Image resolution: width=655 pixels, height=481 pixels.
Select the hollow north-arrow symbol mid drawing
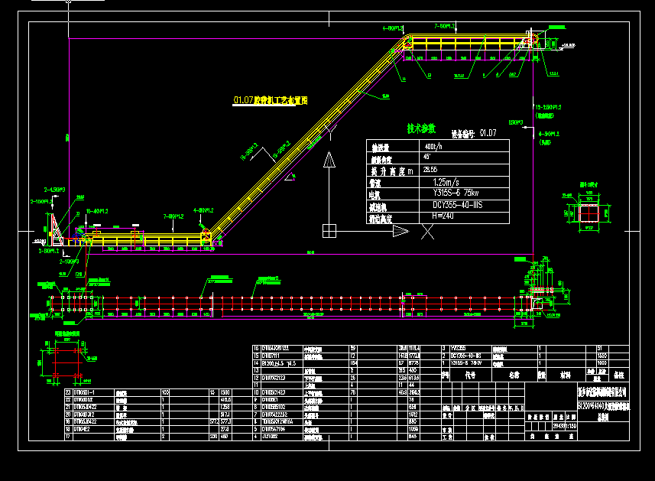330,161
